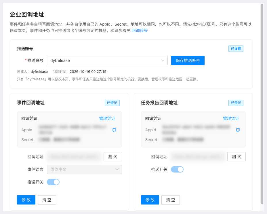The height and width of the screenshot is (214, 267).
Task: Copy the AppId in event callback credentials
Action: [114, 130]
